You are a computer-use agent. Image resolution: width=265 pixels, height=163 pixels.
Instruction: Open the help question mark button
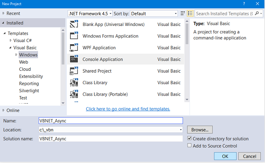(x=244, y=4)
